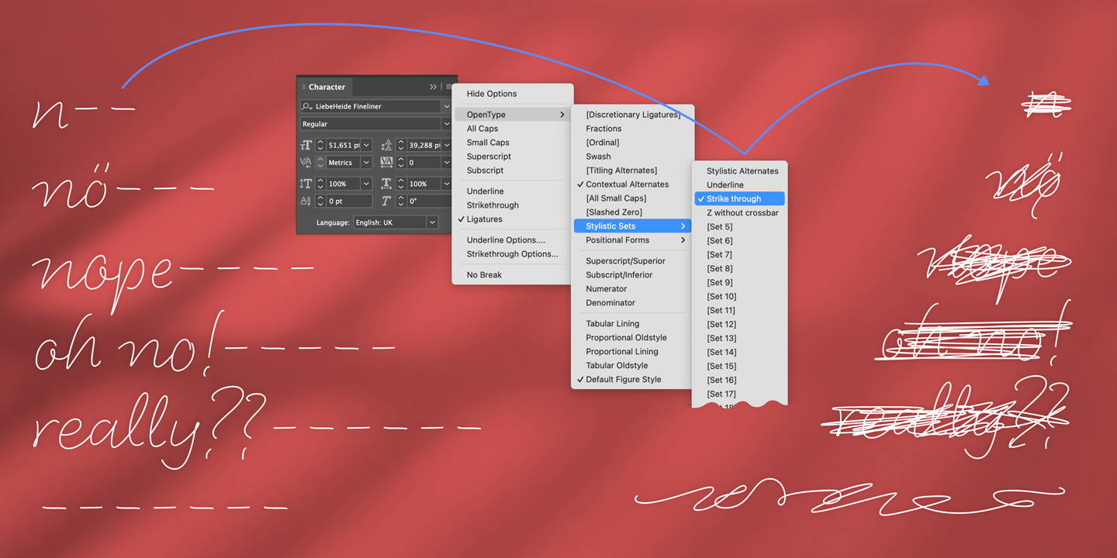
Task: Click the baseline shift 0 pt field
Action: coord(349,201)
